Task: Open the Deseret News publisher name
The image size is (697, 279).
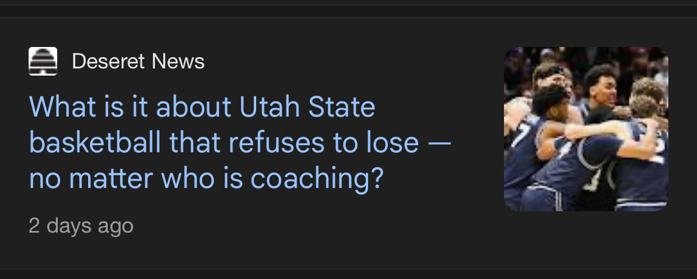Action: coord(138,61)
